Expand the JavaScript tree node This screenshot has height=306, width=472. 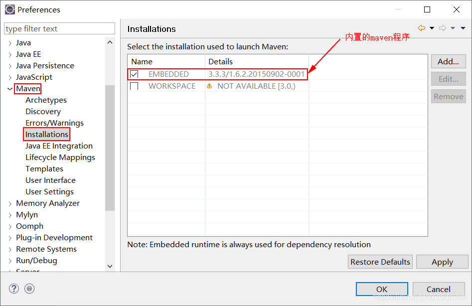[x=10, y=77]
